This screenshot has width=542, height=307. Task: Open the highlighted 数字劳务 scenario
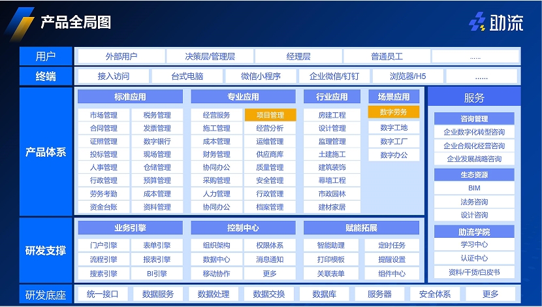coord(393,112)
